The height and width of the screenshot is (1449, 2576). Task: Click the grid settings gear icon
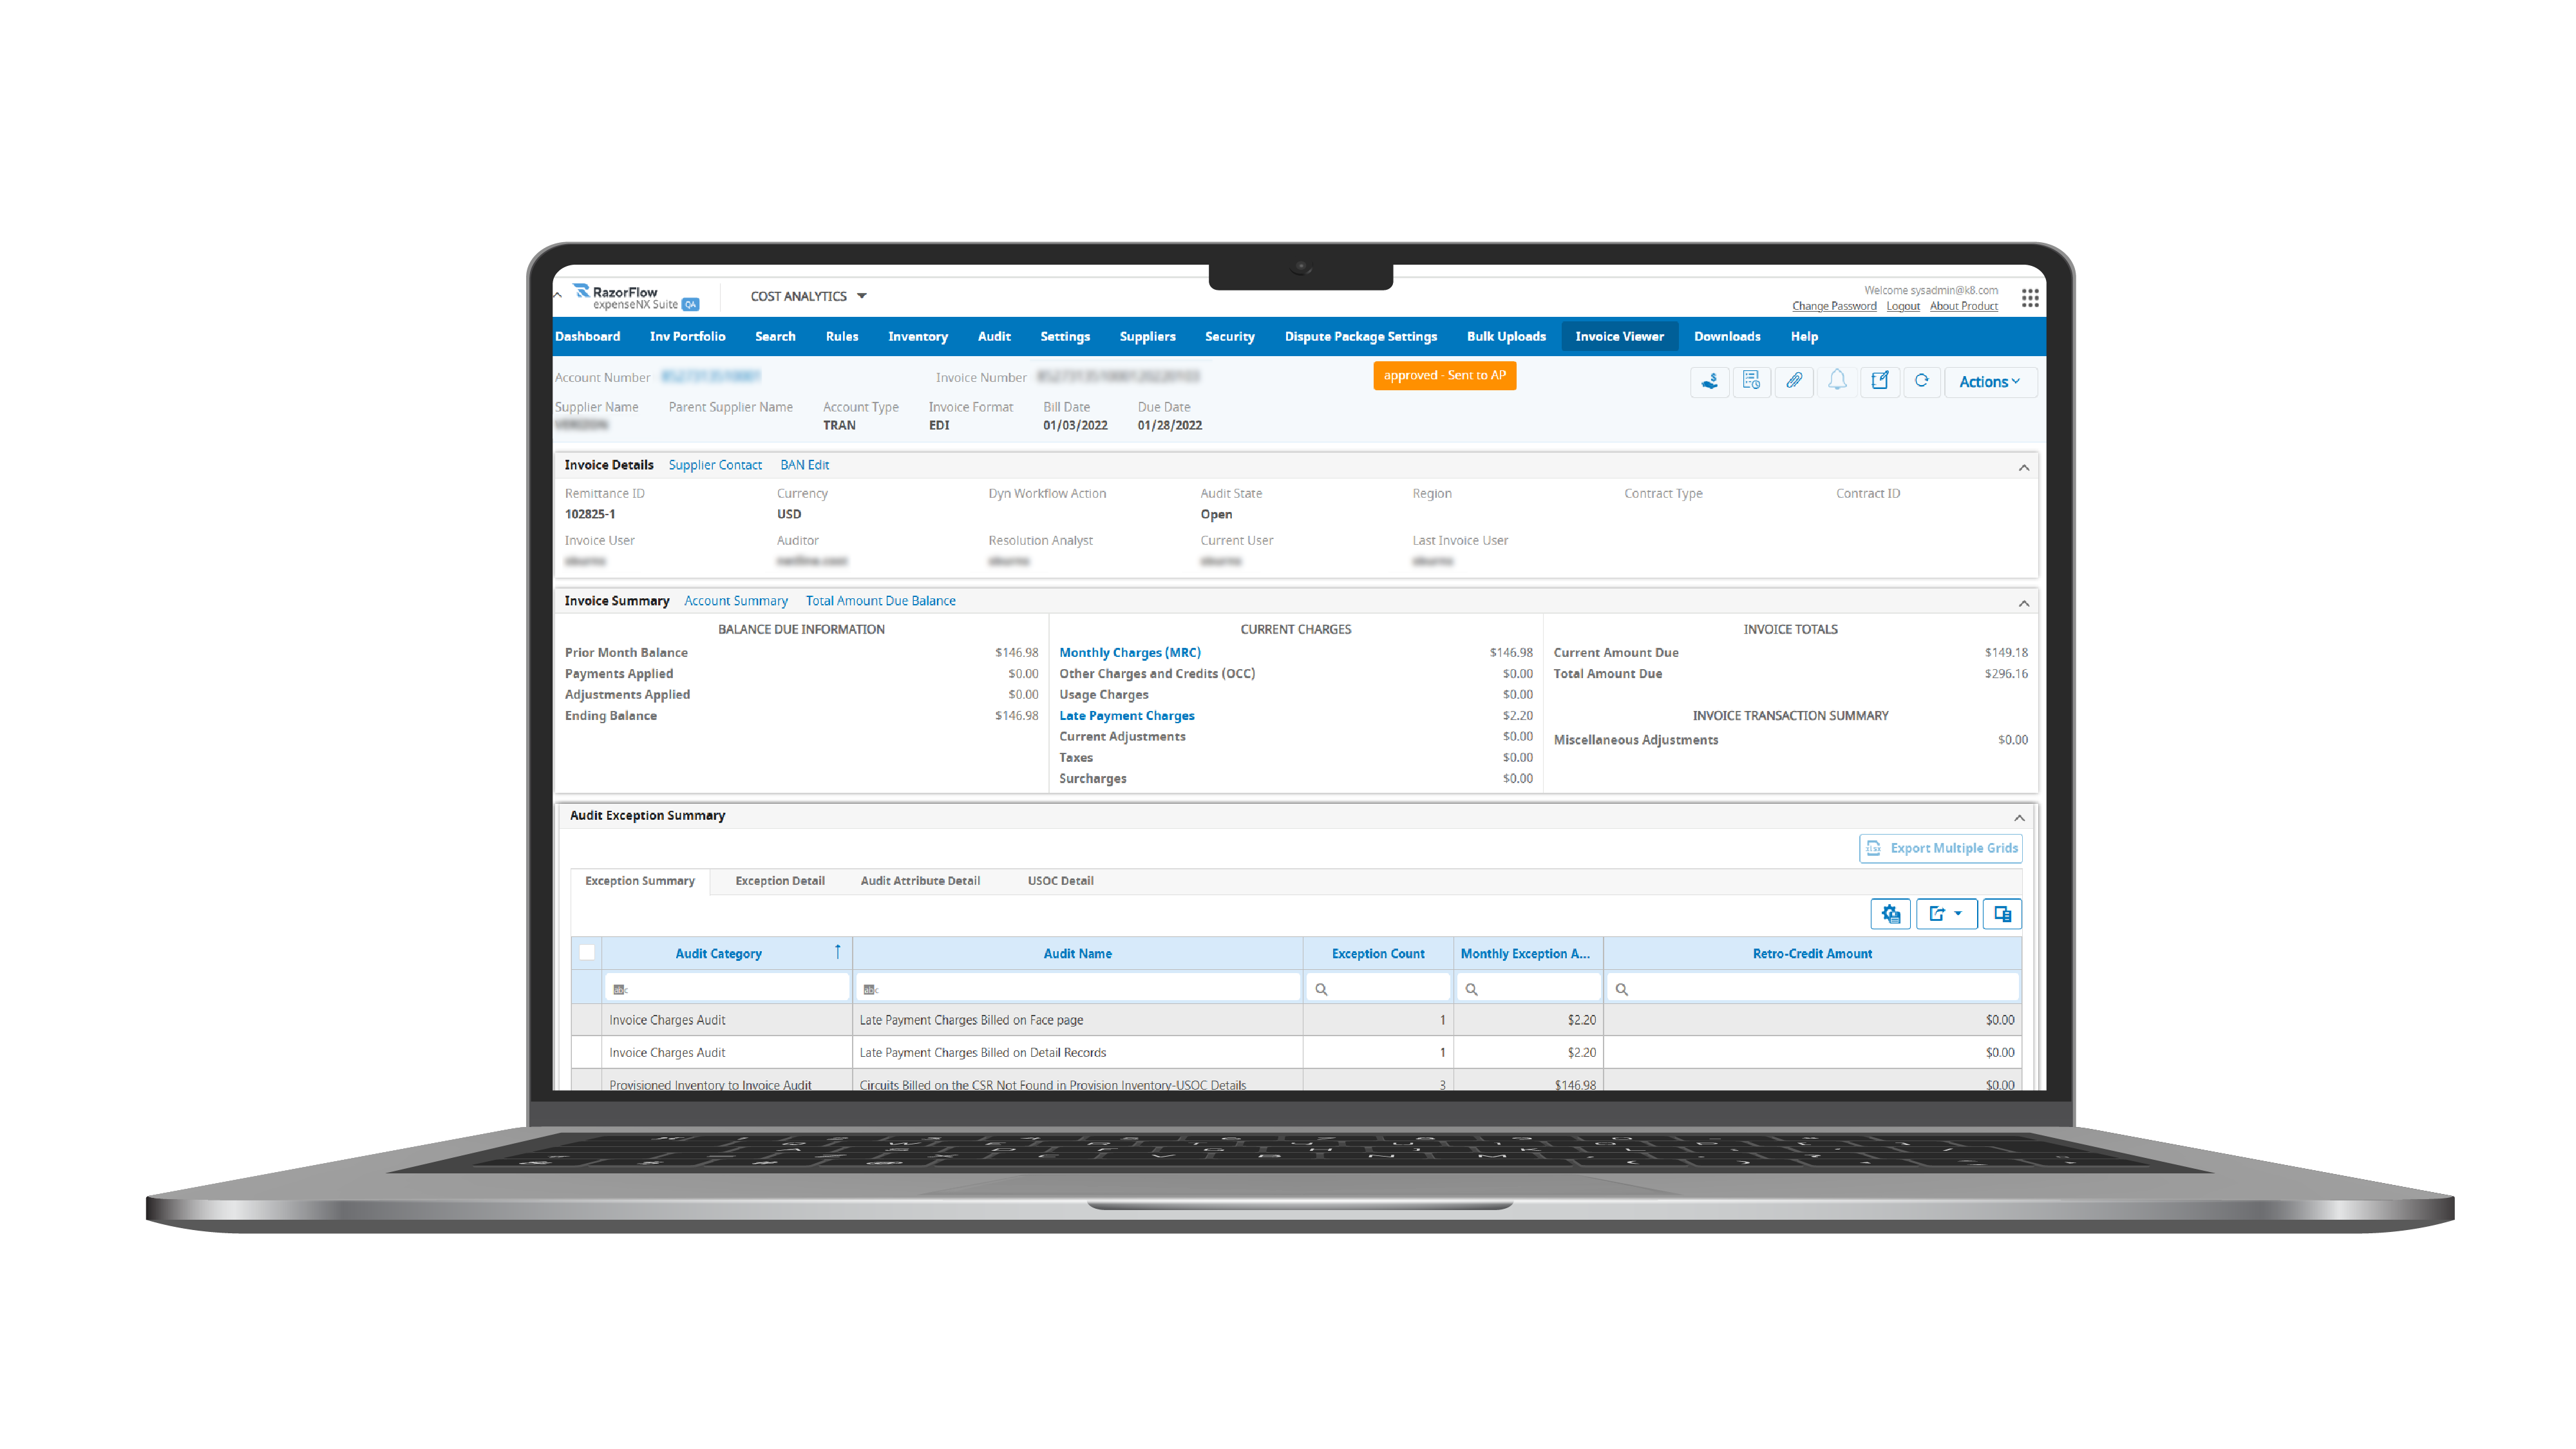1890,913
